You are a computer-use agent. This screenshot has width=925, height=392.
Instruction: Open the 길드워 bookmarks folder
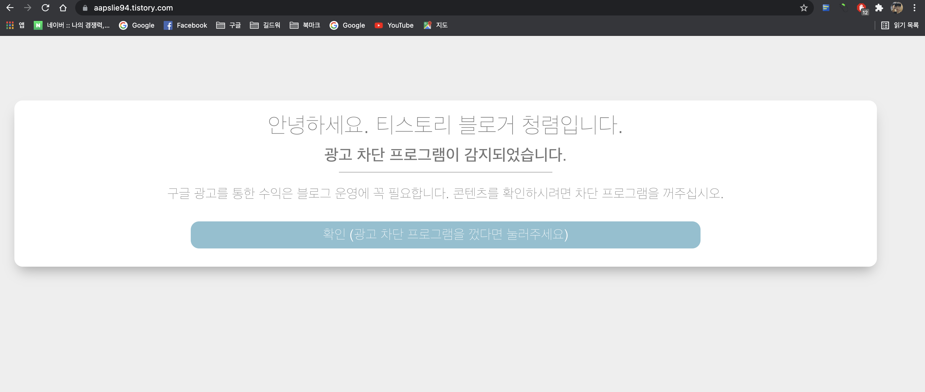pos(265,25)
